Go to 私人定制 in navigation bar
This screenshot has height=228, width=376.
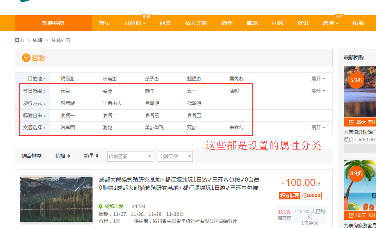(x=196, y=23)
